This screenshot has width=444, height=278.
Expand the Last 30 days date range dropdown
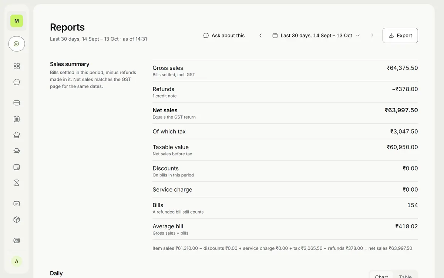pyautogui.click(x=316, y=36)
